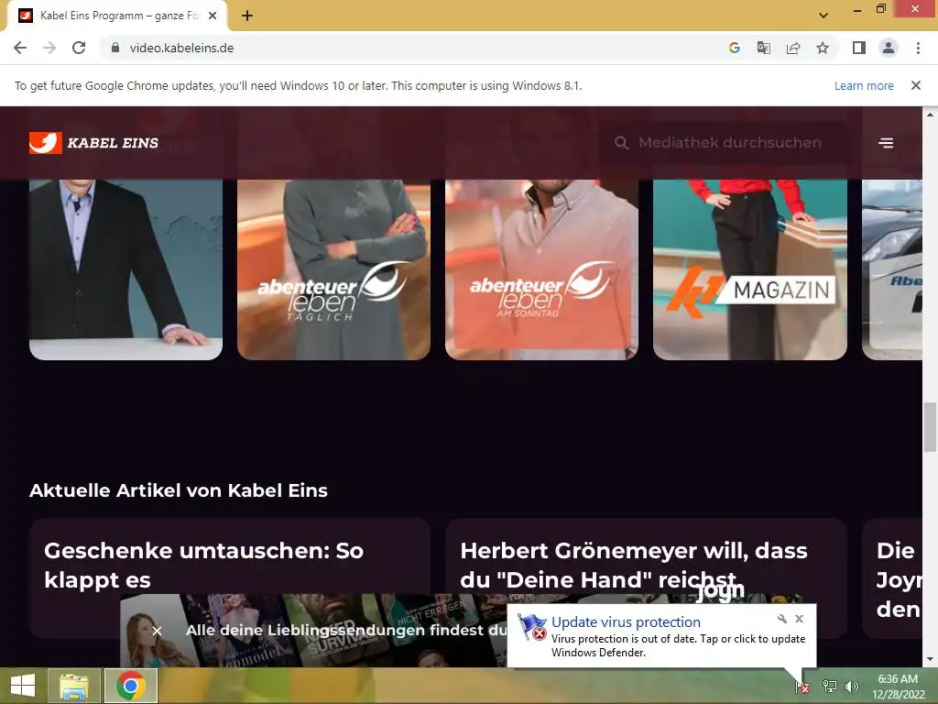Share this page using the share icon

(x=793, y=48)
